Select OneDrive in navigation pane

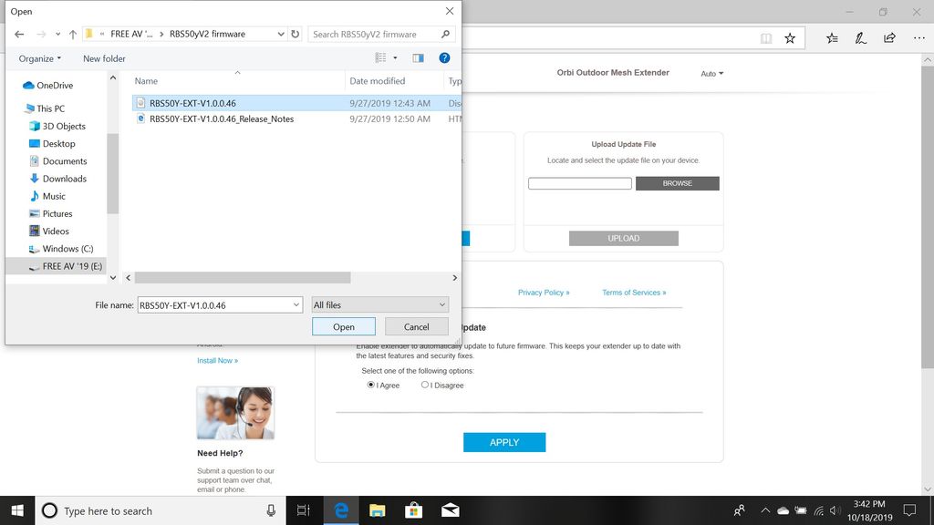point(47,85)
